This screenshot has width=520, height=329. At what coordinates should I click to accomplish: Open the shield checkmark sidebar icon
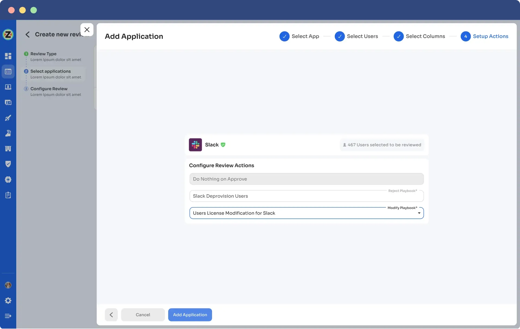(8, 164)
